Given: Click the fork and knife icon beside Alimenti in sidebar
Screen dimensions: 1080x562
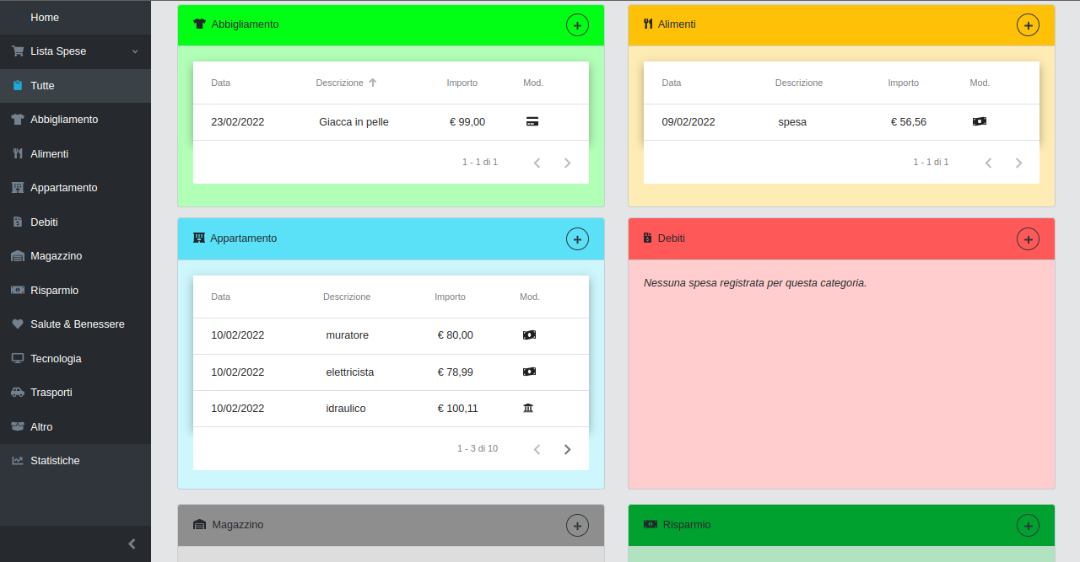Looking at the screenshot, I should point(18,153).
